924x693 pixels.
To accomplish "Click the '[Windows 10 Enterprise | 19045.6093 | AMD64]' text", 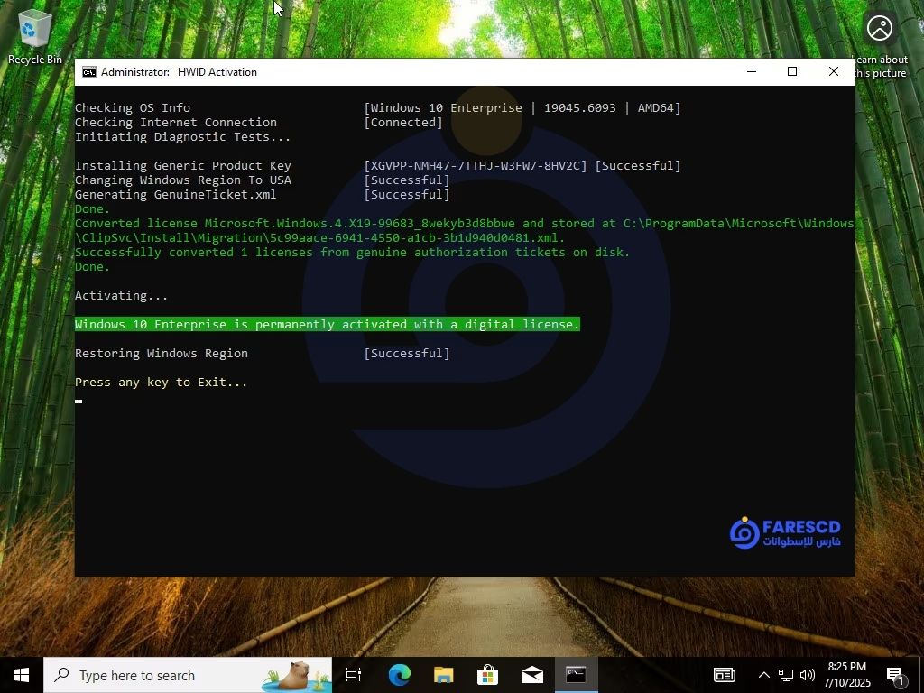I will click(x=522, y=108).
